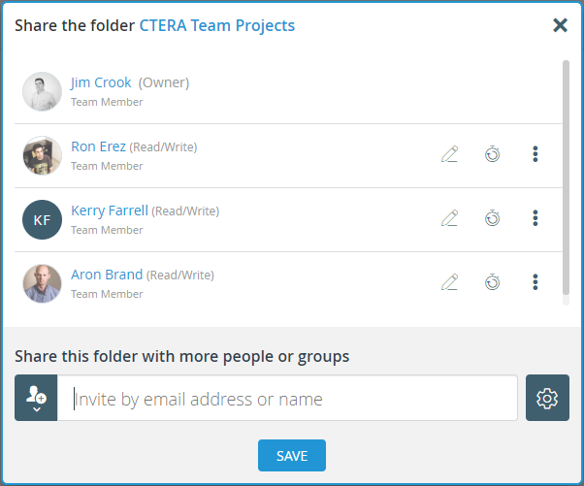Viewport: 584px width, 486px height.
Task: Open more options menu for Ron Erez
Action: 535,154
